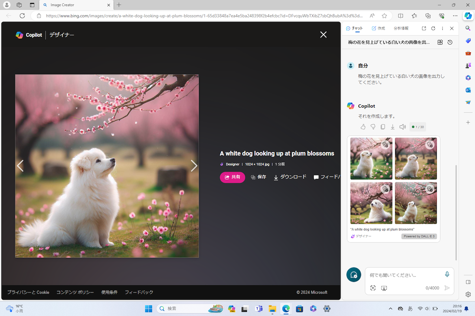Click the add screenshot scissors icon
Viewport: 475px width, 316px height.
point(384,288)
